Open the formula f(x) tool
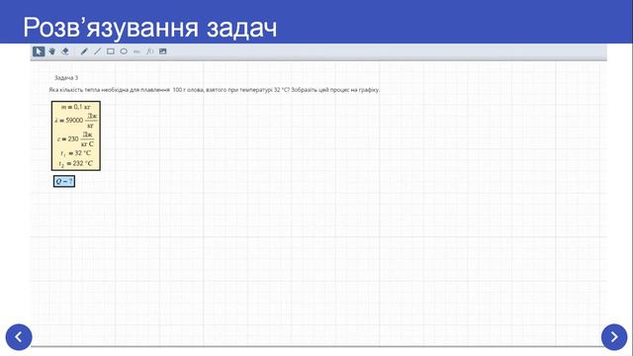 tap(149, 51)
